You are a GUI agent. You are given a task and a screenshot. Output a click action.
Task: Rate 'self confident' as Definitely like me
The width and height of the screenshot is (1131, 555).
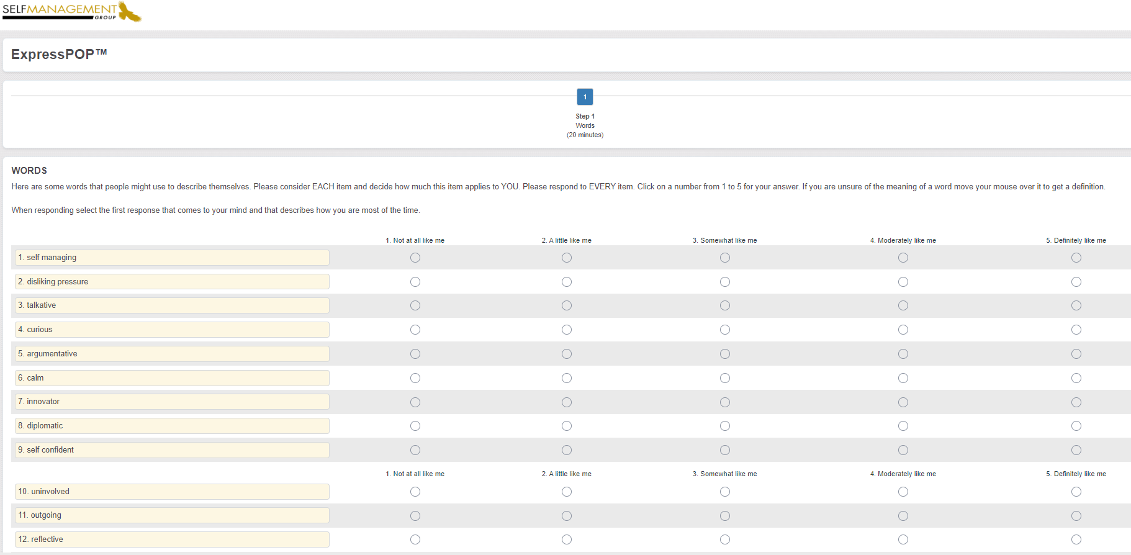pos(1076,450)
